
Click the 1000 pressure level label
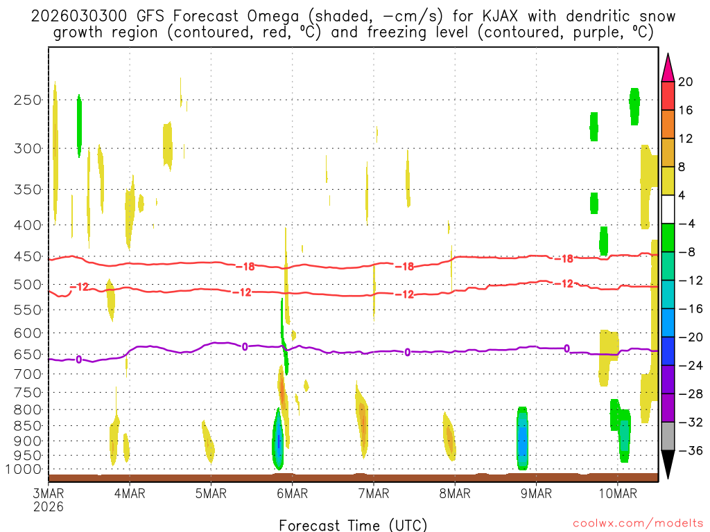24,470
